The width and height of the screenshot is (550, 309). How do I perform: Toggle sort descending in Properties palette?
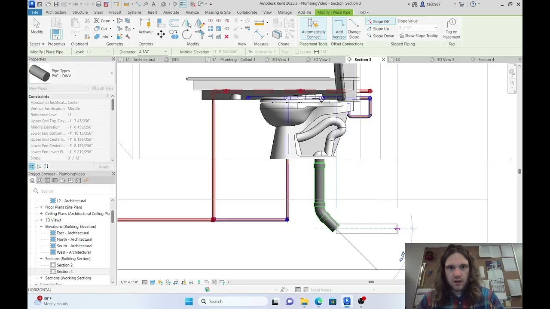pos(46,166)
